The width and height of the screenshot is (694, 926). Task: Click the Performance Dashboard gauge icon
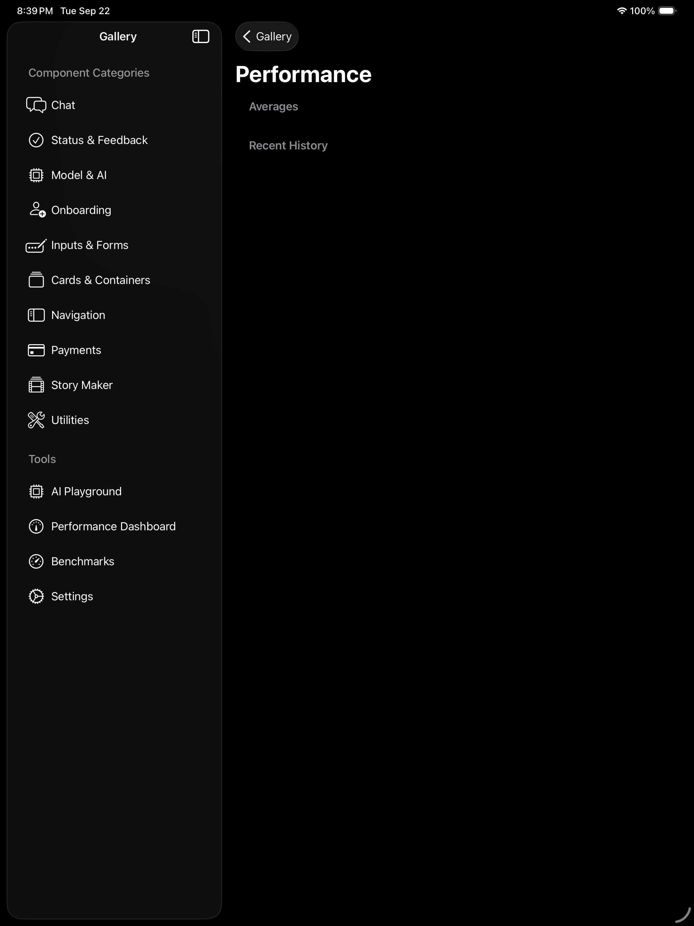[x=36, y=527]
